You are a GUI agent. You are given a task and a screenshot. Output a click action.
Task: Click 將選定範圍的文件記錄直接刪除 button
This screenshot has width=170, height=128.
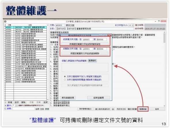tap(85, 54)
